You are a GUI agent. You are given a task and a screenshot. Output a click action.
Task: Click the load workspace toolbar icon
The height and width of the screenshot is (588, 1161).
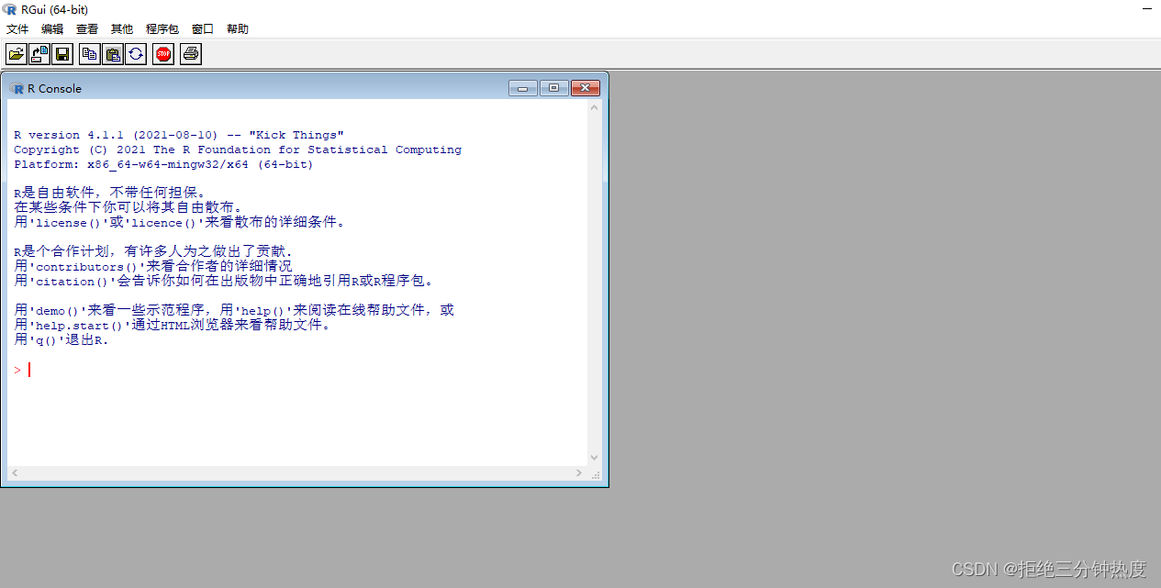click(39, 54)
